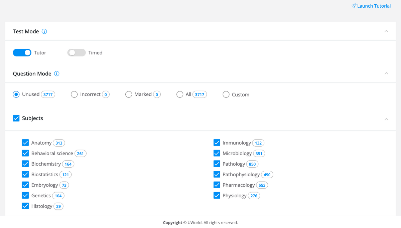The width and height of the screenshot is (401, 228).
Task: Collapse the Test Mode section chevron
Action: pos(386,31)
